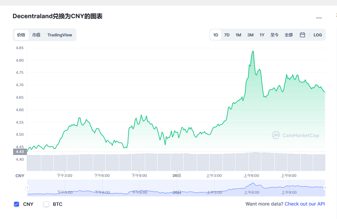Select the 3M time range
This screenshot has width=337, height=219.
[x=250, y=35]
